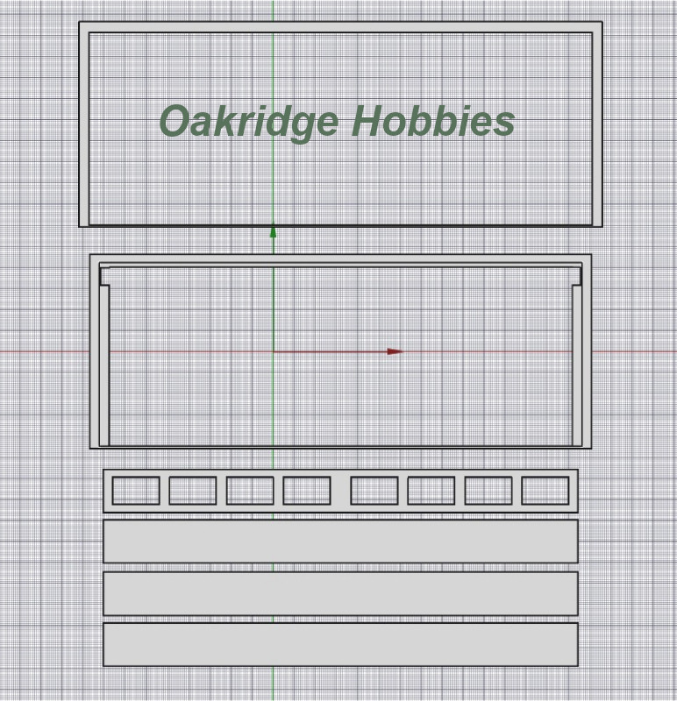
Task: Select the left inner post of the middle frame
Action: (x=104, y=365)
